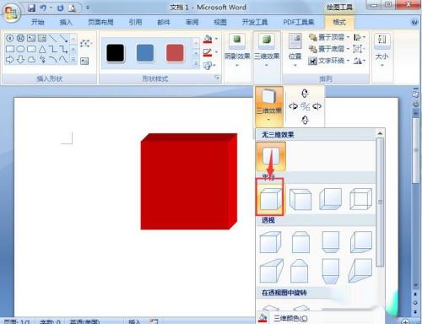The height and width of the screenshot is (324, 422).
Task: Click the tilt left rotation icon
Action: point(294,106)
